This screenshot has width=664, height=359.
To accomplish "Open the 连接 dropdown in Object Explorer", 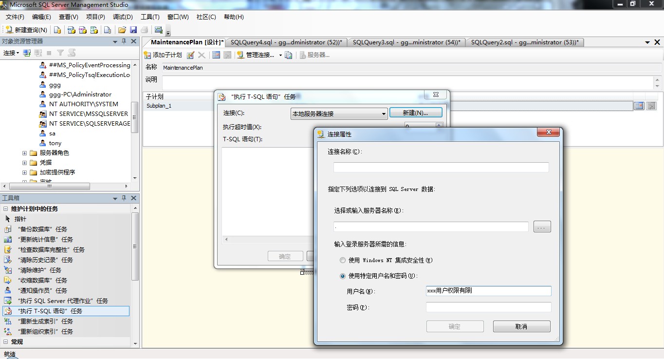I will [x=11, y=53].
